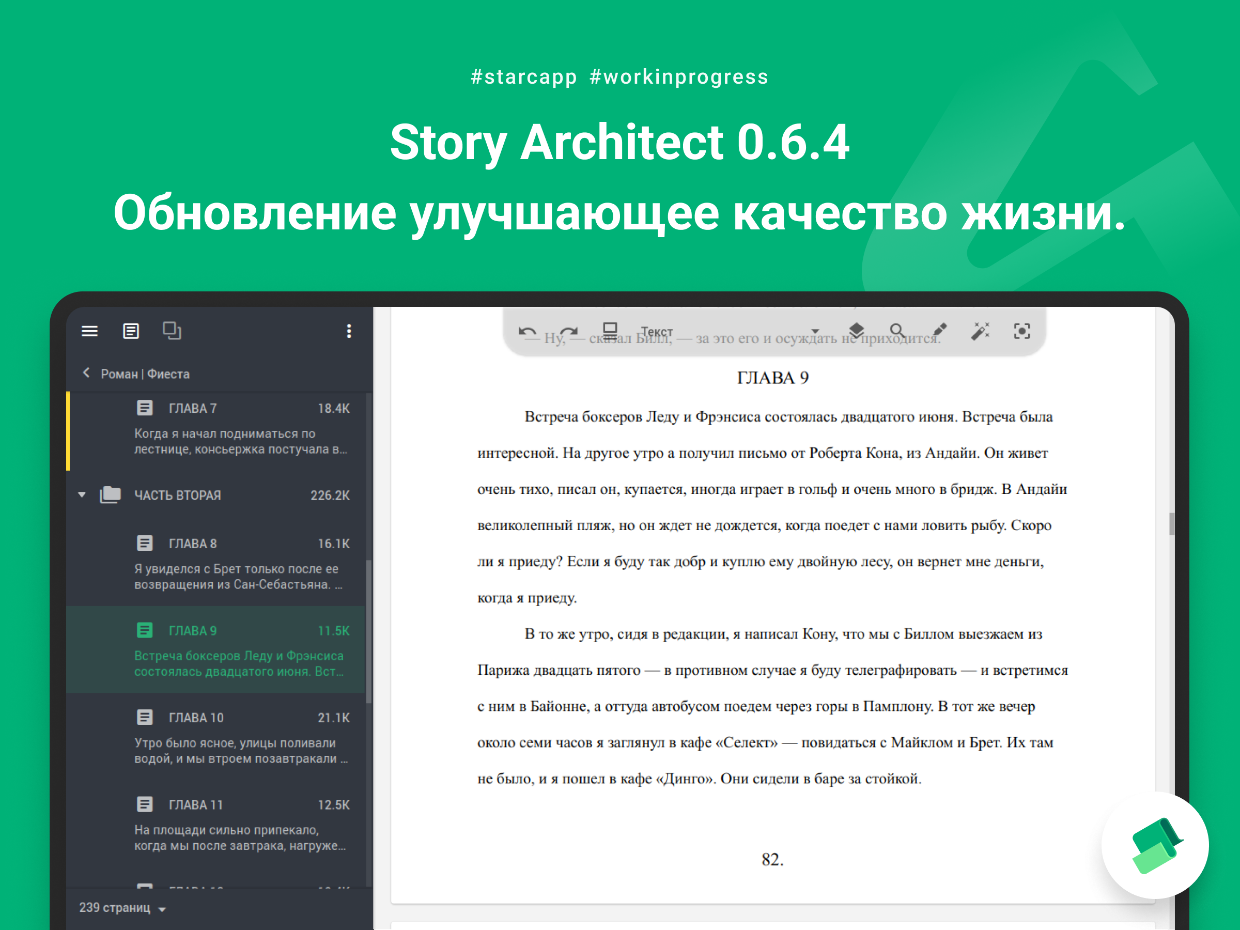Open search with the magnifier icon
Screen dimensions: 1240x930
[897, 331]
